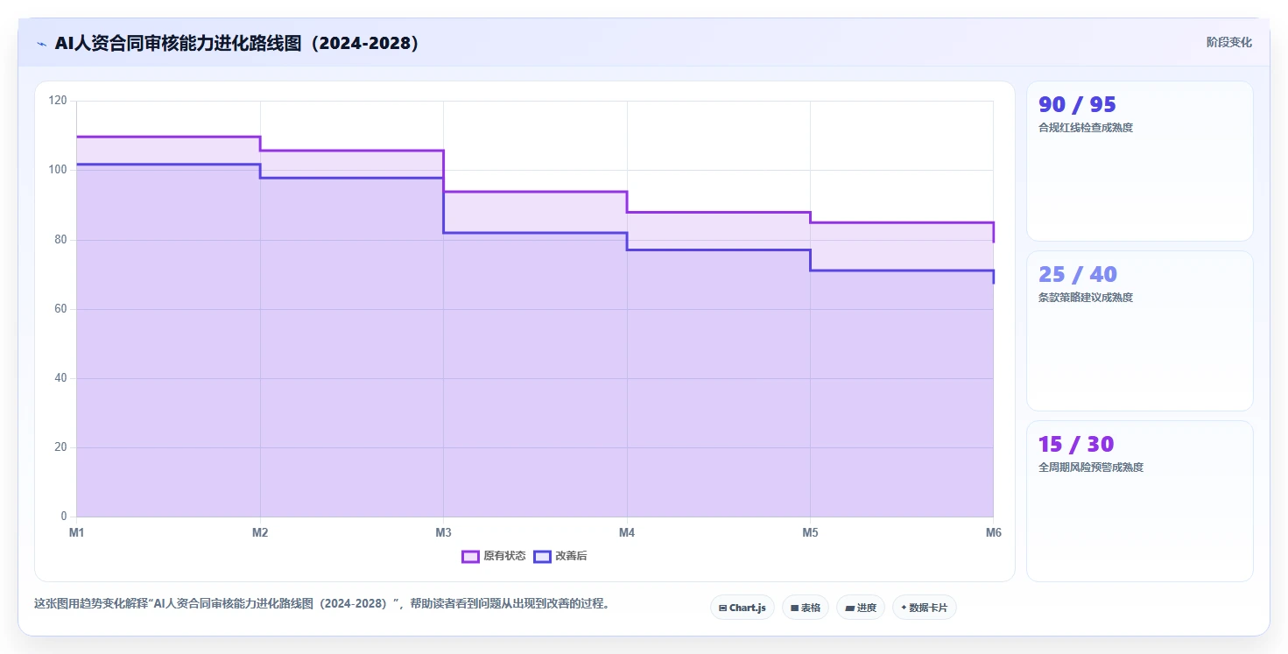Toggle the 改善后 legend series
Screen dimensions: 1288x654
[555, 556]
